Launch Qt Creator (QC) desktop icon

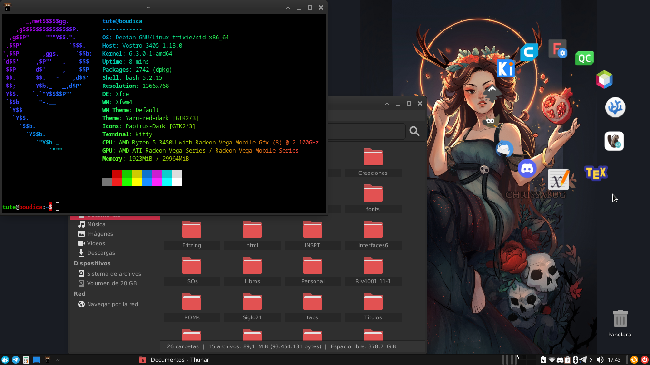click(x=584, y=58)
